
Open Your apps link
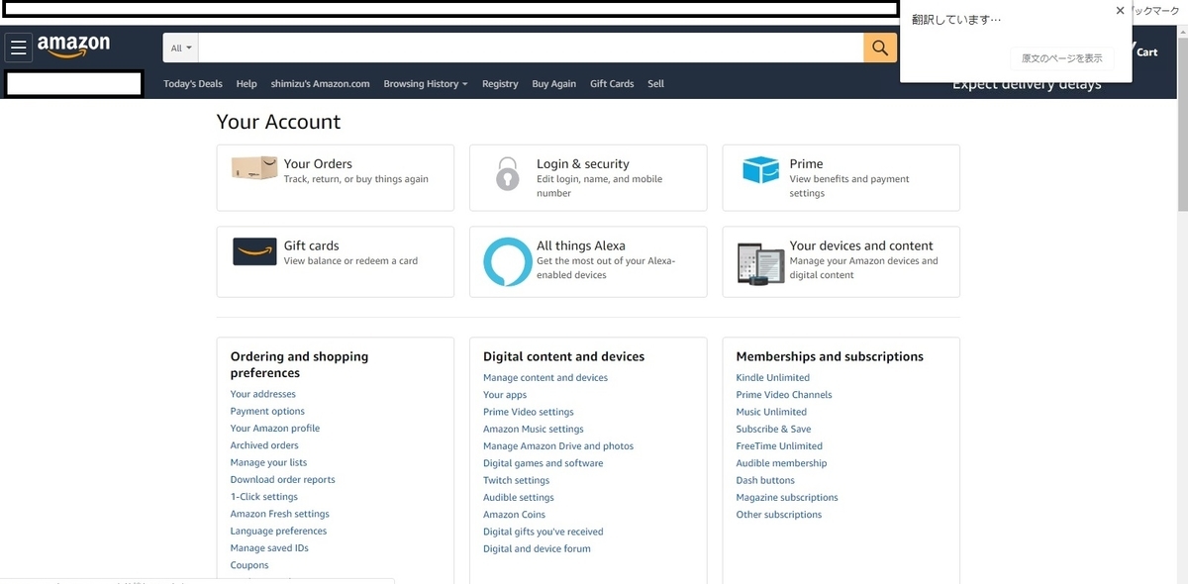[x=505, y=395]
